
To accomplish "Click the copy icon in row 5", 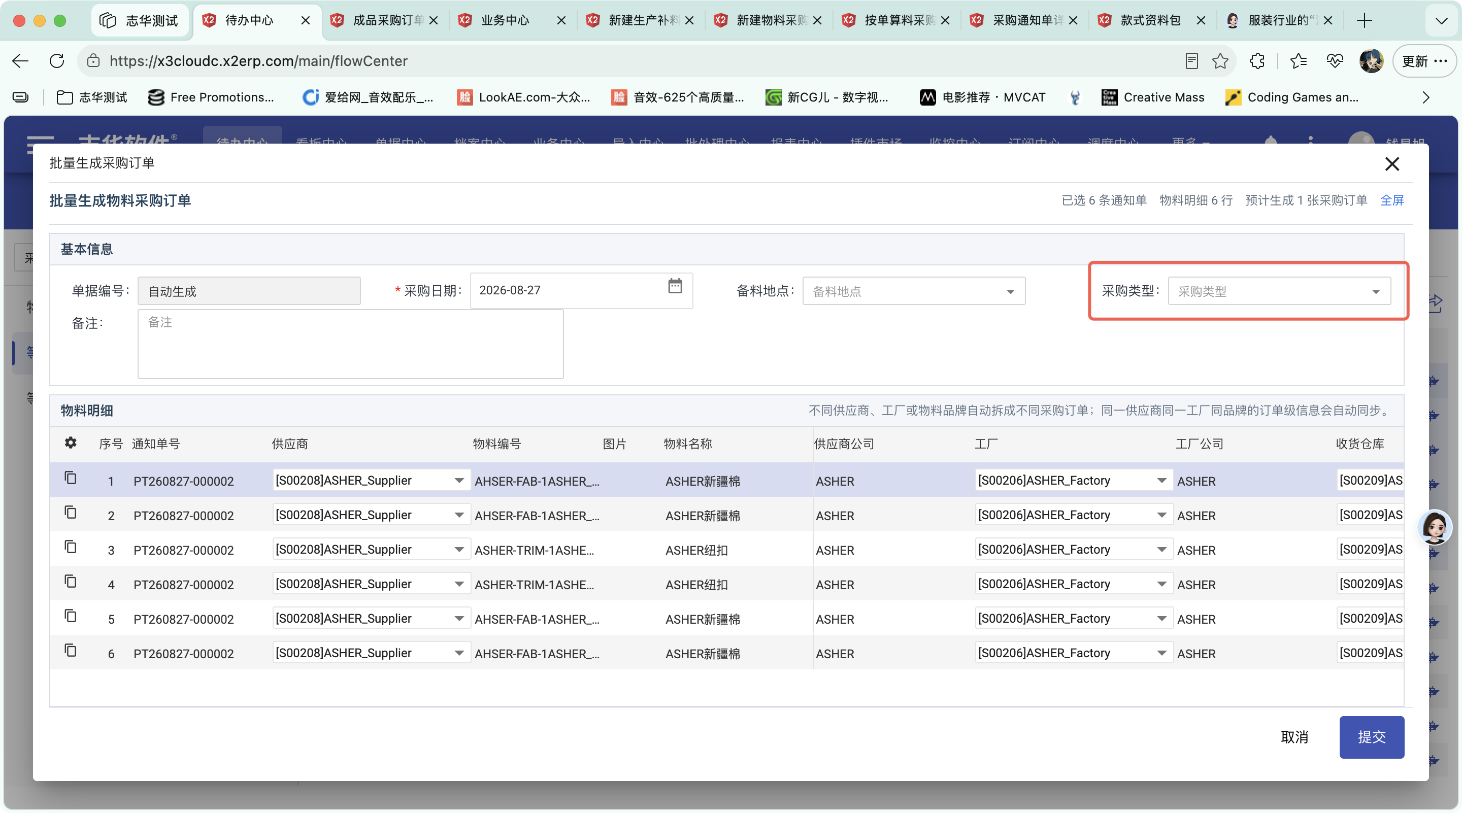I will point(71,616).
